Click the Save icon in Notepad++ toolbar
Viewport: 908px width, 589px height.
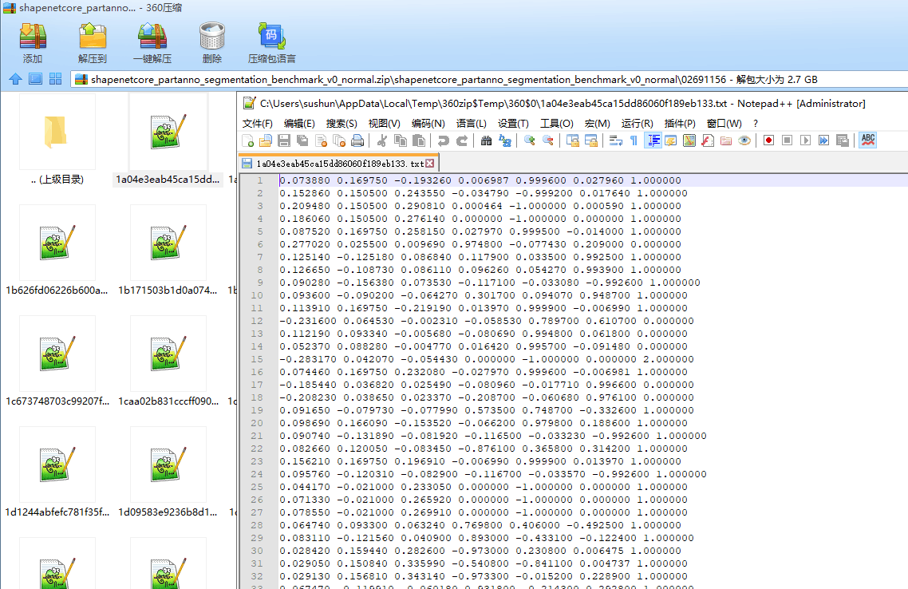[x=282, y=140]
